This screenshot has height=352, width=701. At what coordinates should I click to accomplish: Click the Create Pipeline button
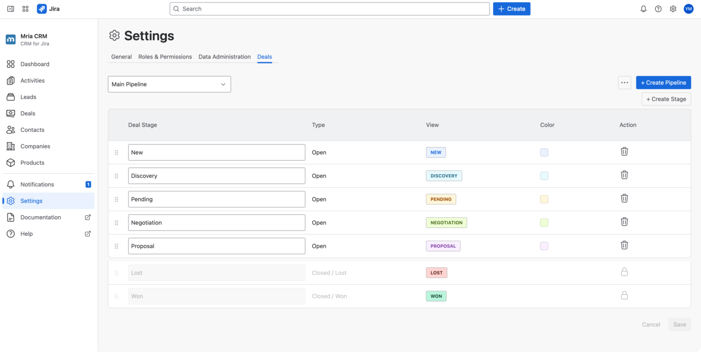[663, 83]
